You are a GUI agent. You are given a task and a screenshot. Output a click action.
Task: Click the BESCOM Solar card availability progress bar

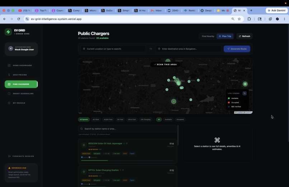tap(127, 160)
